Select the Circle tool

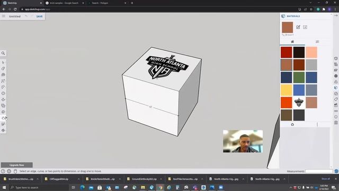pyautogui.click(x=3, y=93)
